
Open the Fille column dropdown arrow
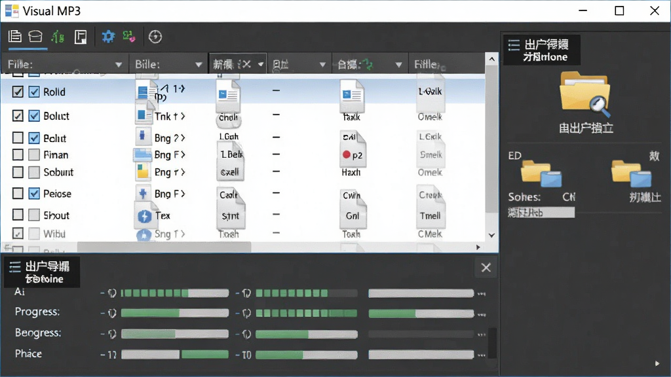pyautogui.click(x=119, y=65)
